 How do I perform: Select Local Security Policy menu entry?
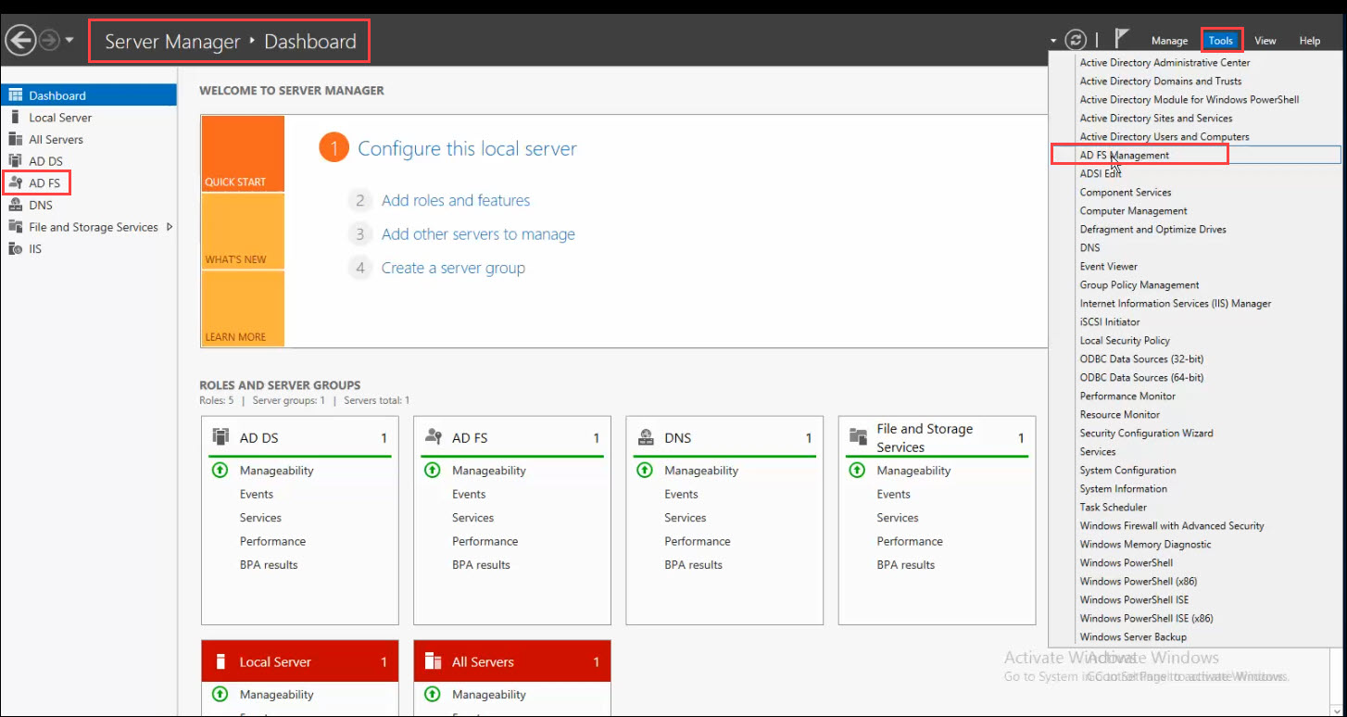1125,341
